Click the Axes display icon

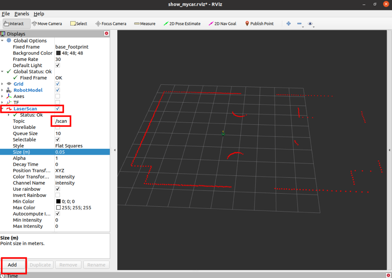pyautogui.click(x=9, y=96)
